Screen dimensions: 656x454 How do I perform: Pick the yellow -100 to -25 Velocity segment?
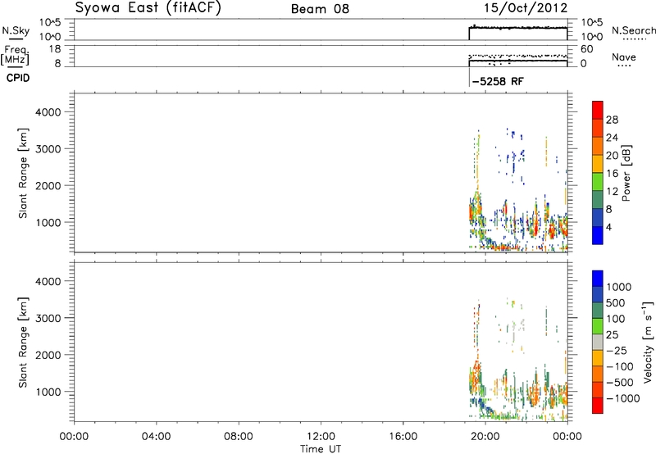coord(598,358)
